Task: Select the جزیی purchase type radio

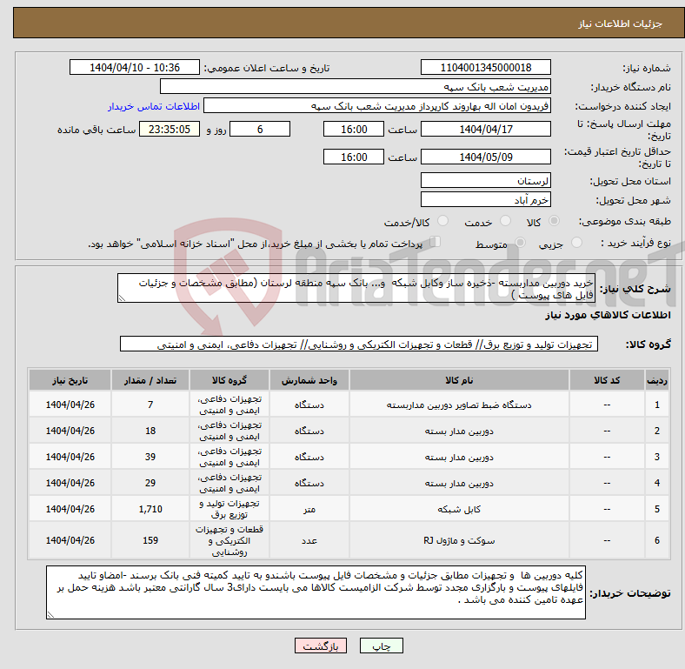Action: coord(576,243)
